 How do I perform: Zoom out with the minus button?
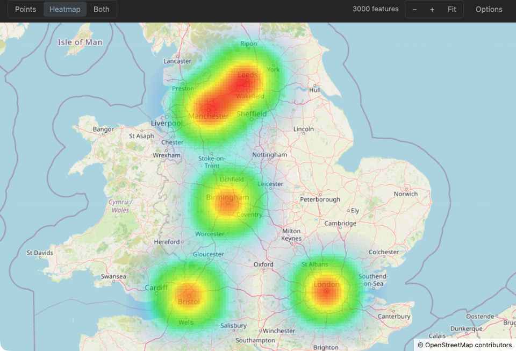(x=414, y=9)
